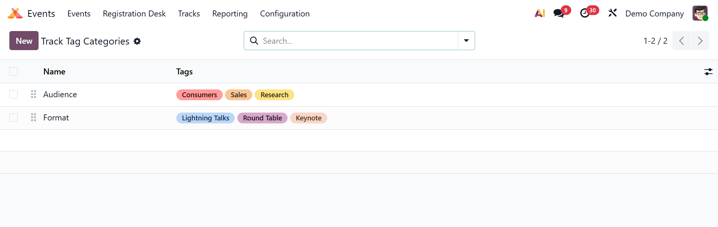
Task: Open the Reporting menu
Action: click(230, 14)
